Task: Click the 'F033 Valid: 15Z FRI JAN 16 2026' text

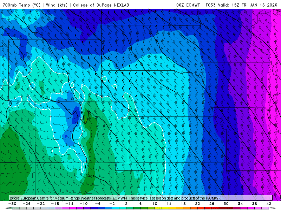Action: 241,5
